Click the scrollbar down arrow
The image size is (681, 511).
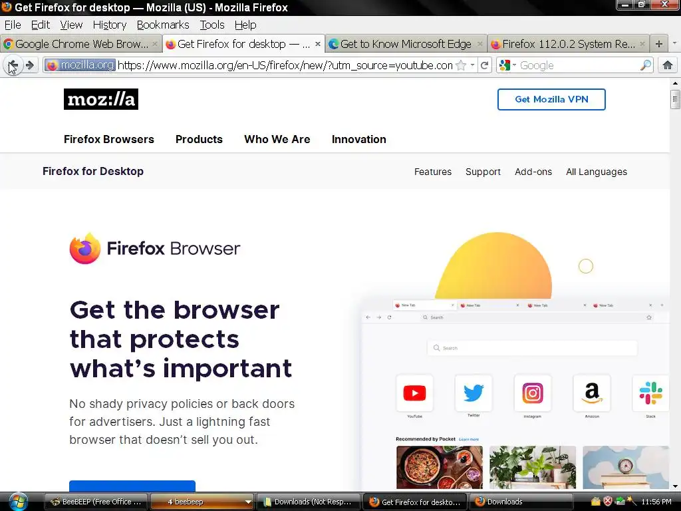tap(674, 486)
